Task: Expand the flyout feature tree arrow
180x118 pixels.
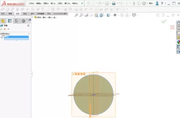Action: (32, 17)
